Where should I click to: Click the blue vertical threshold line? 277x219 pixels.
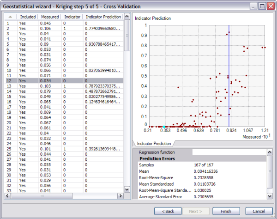pos(229,76)
